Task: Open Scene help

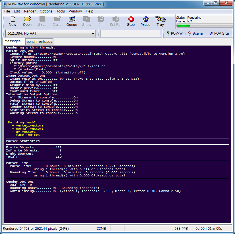Action: point(195,33)
